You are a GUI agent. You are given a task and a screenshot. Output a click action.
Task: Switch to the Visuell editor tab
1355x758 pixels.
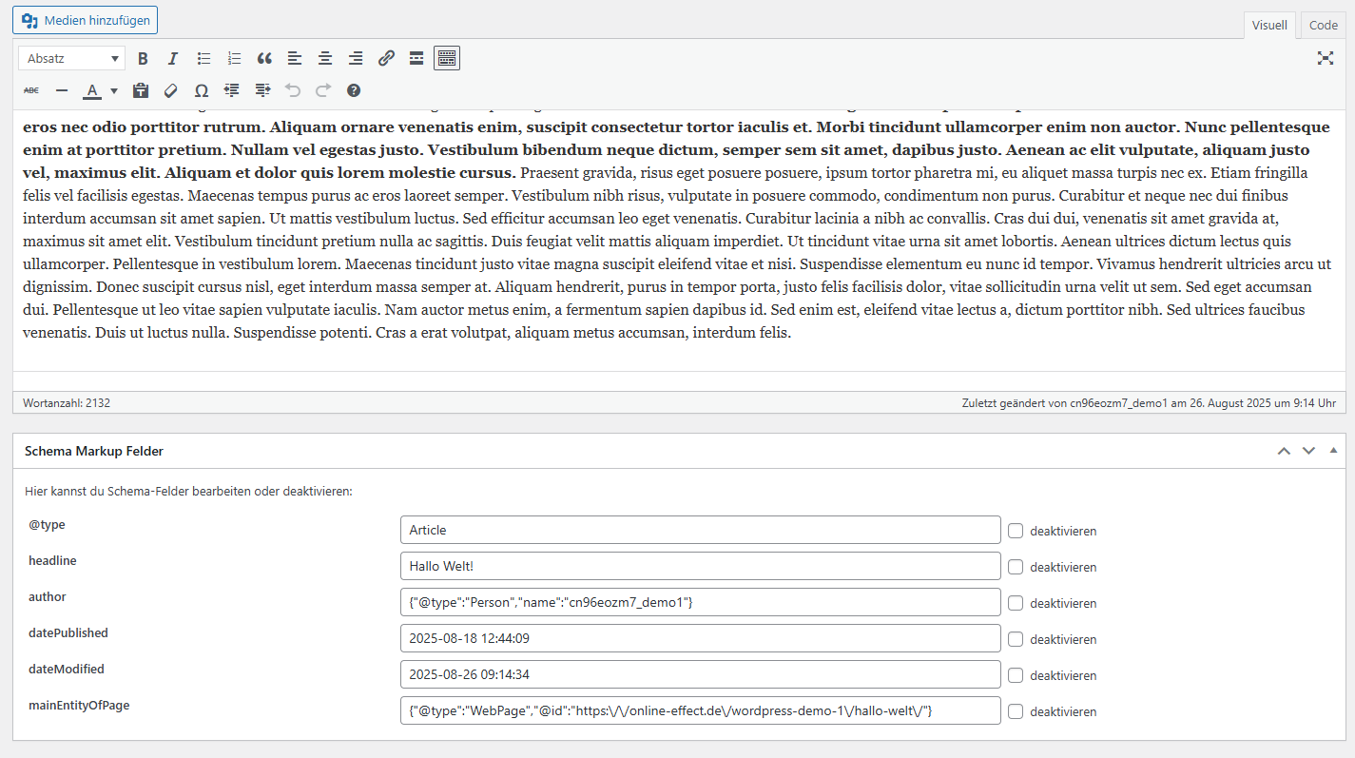click(x=1269, y=26)
